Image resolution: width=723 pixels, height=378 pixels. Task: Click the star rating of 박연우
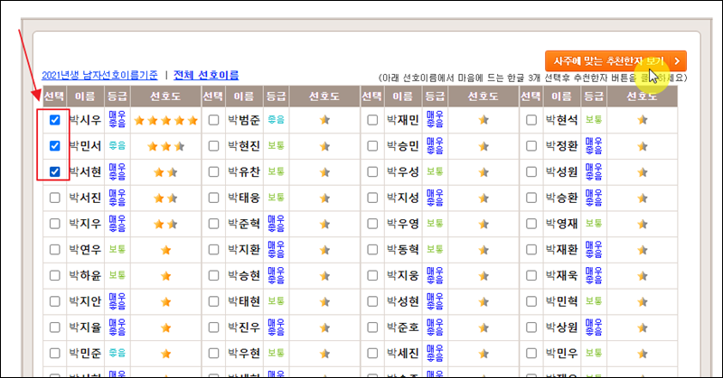pos(166,250)
